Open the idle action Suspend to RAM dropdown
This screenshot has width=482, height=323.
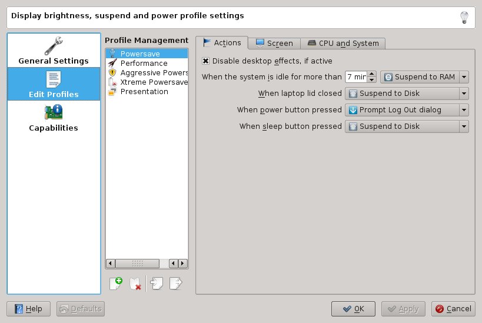click(424, 77)
